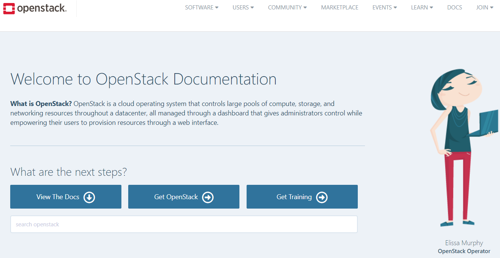
Task: Expand the USERS dropdown menu
Action: 243,8
